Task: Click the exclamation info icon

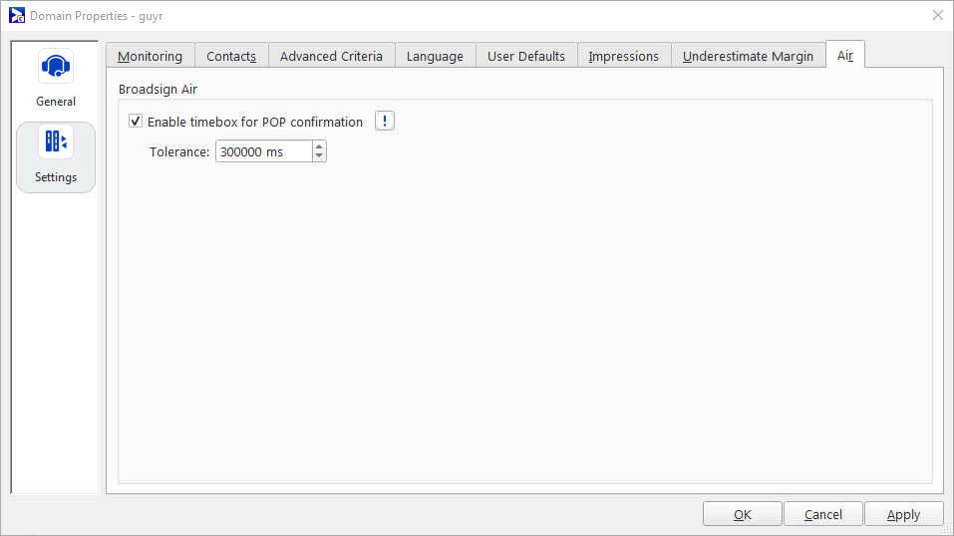Action: click(385, 122)
